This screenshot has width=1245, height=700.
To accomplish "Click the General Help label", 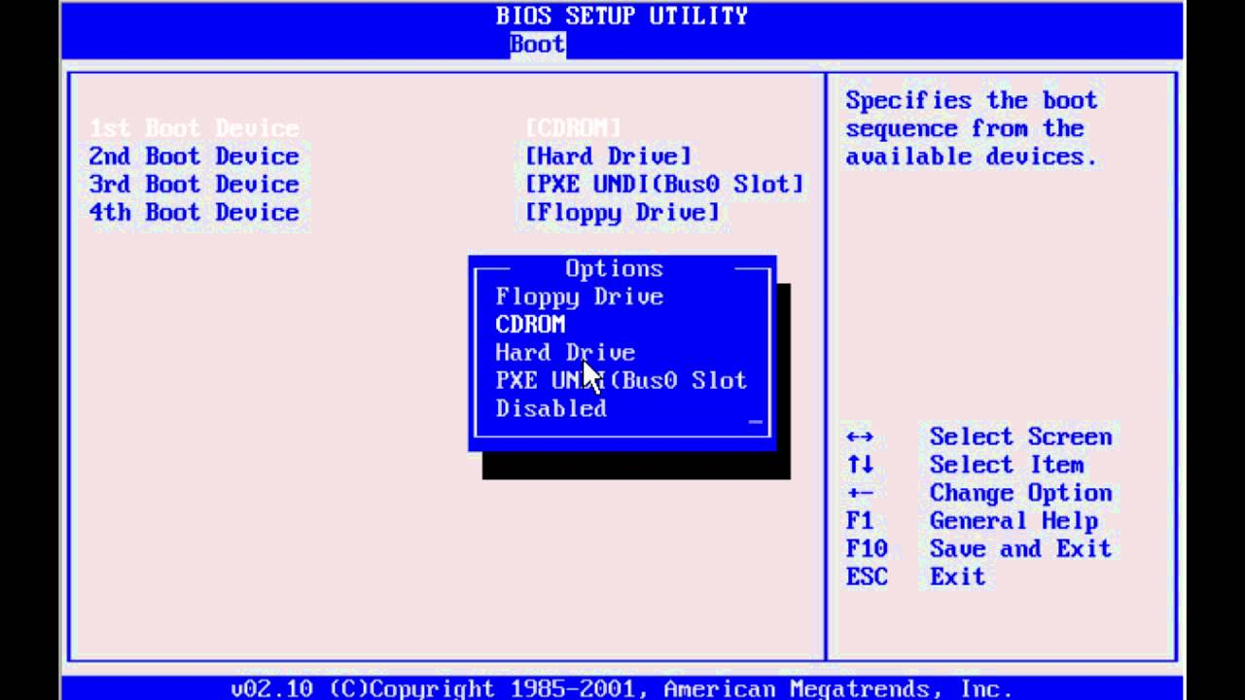I will click(x=1014, y=522).
